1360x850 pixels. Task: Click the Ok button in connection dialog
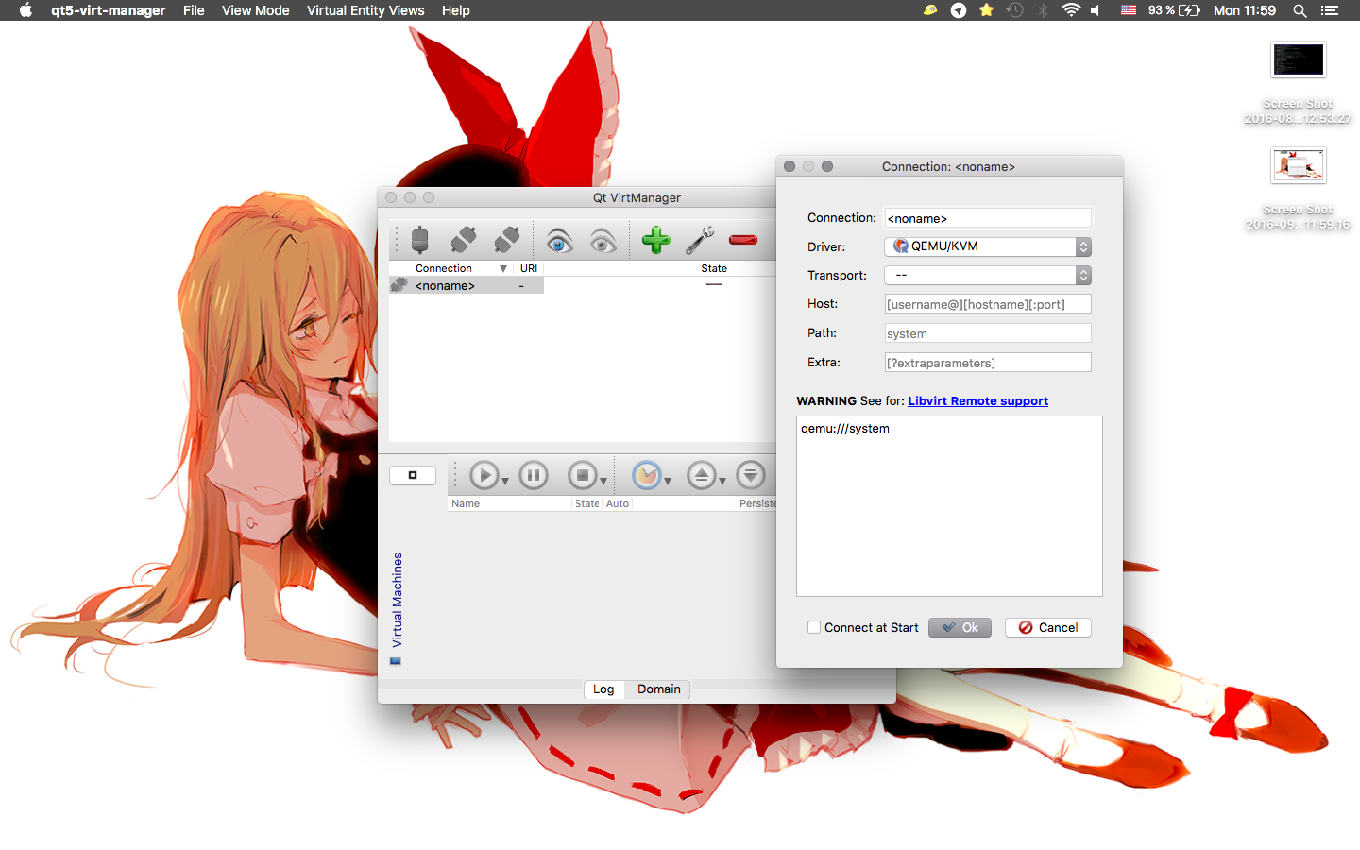pos(960,628)
